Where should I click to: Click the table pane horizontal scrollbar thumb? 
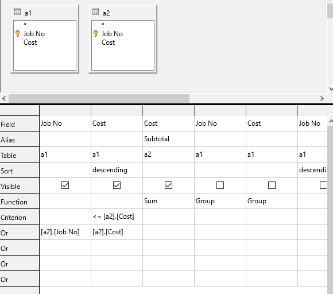click(99, 98)
